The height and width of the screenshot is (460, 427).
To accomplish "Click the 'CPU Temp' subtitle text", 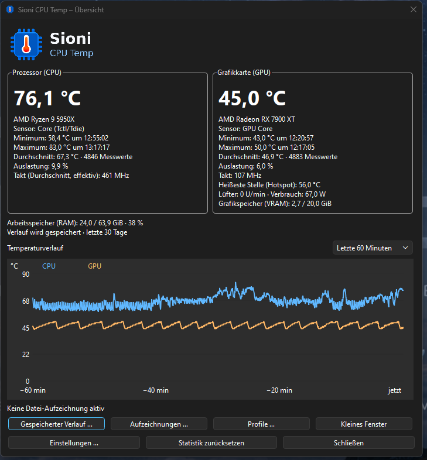I will click(71, 53).
